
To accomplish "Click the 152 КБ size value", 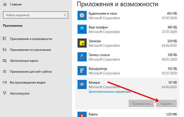I will [172, 69].
